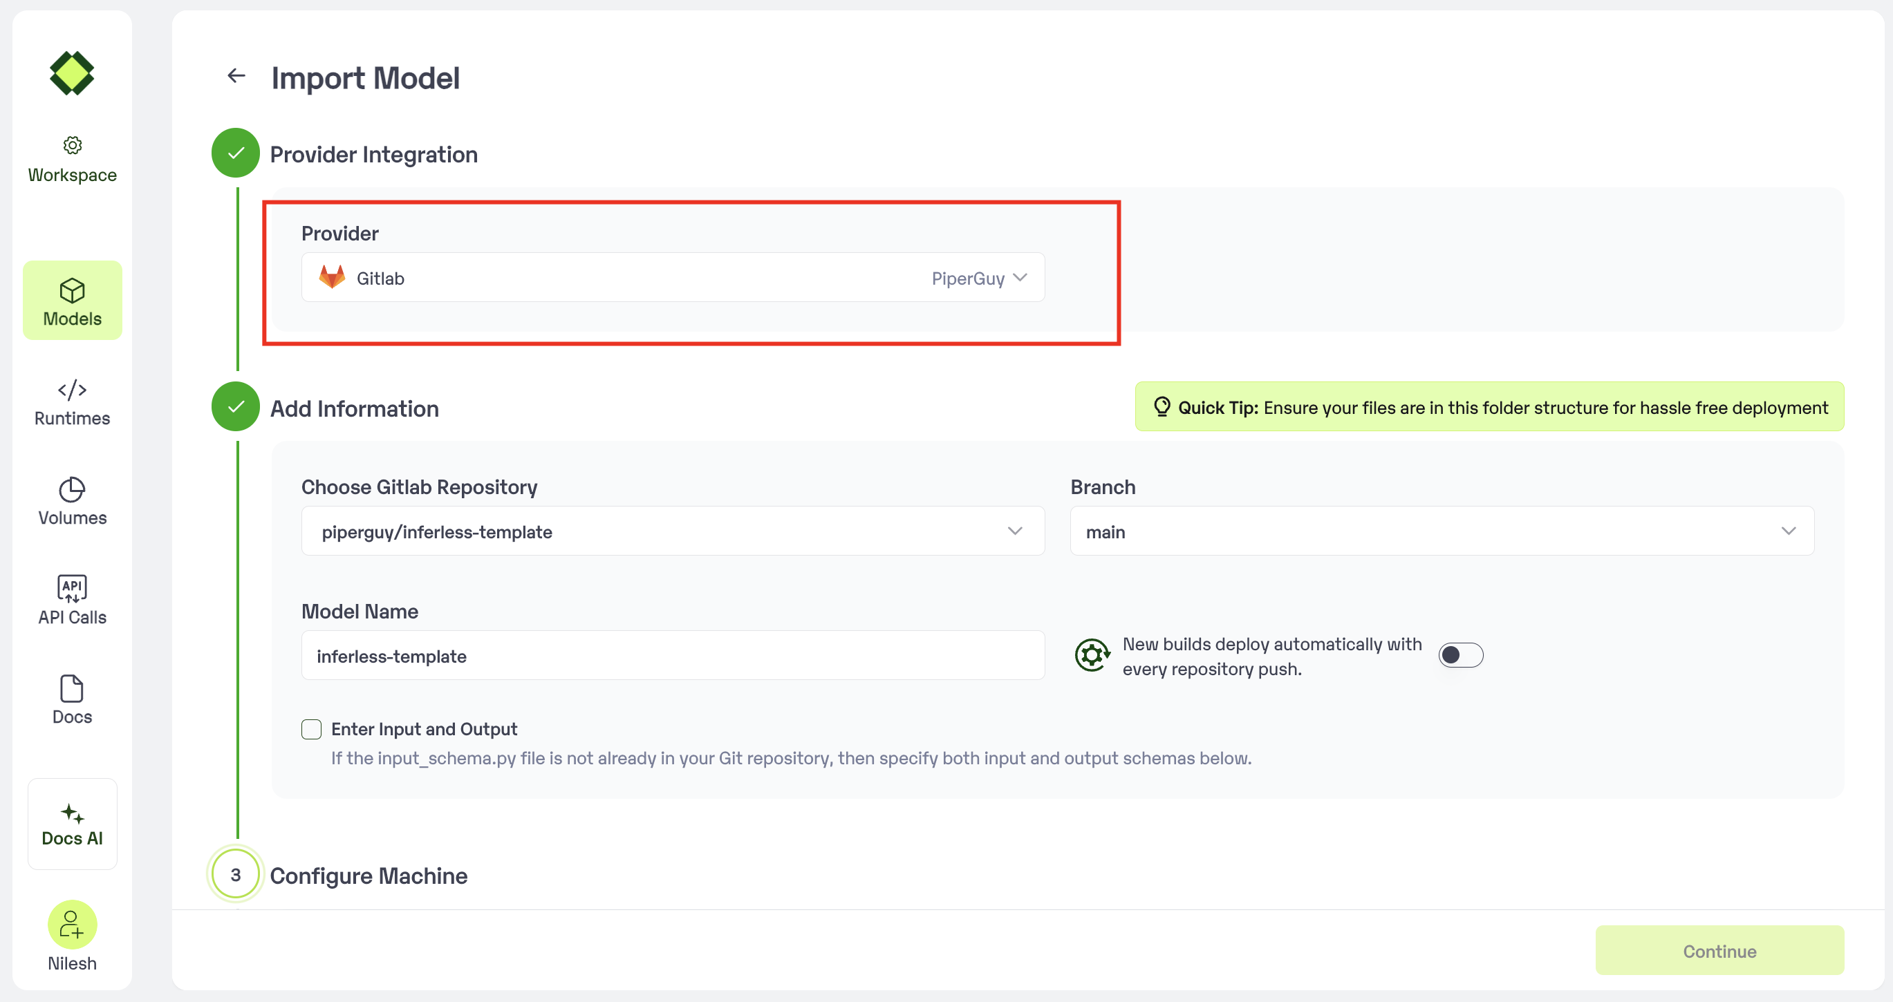Click the Quick Tip lightbulb icon

pos(1162,406)
